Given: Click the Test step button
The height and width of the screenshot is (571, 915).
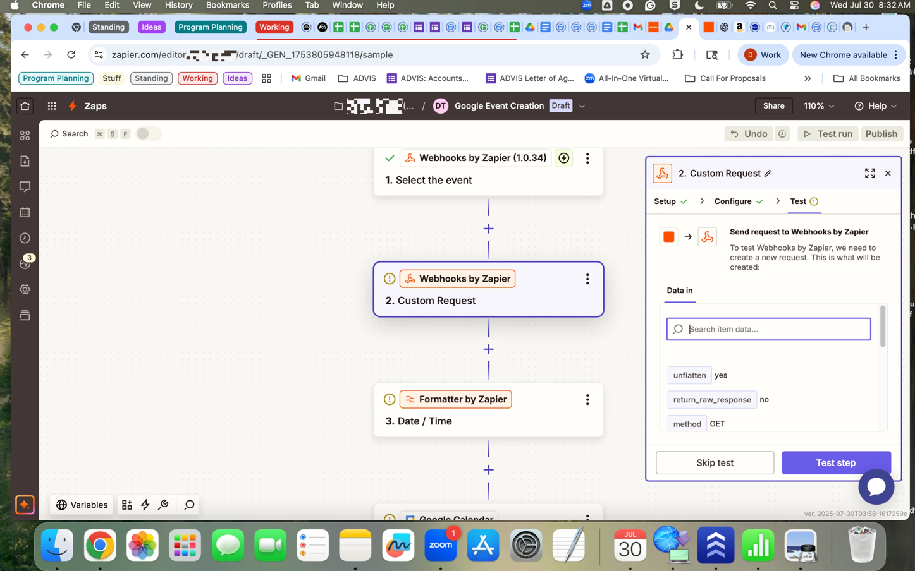Looking at the screenshot, I should (x=836, y=463).
